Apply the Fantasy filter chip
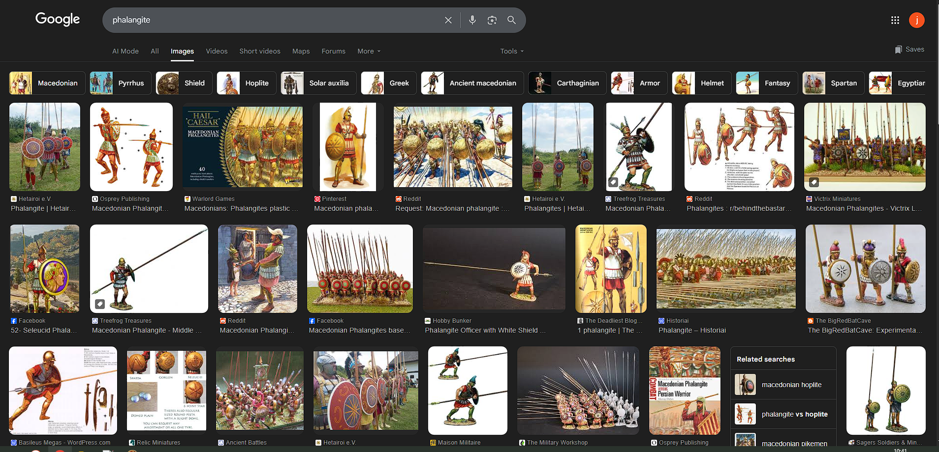 pos(767,83)
